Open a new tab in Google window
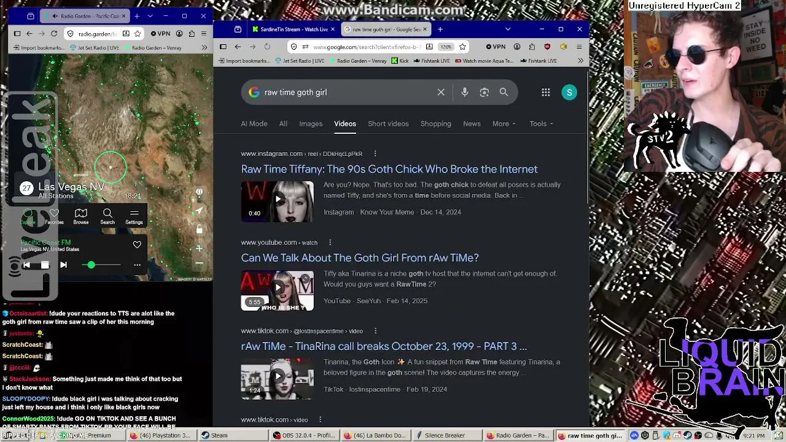 [440, 29]
